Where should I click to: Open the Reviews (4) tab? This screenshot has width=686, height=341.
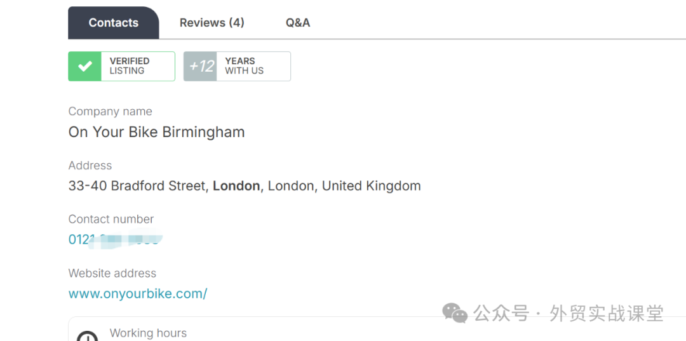pyautogui.click(x=212, y=23)
